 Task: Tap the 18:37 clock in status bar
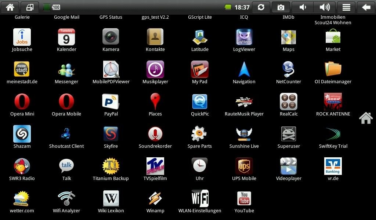[242, 7]
